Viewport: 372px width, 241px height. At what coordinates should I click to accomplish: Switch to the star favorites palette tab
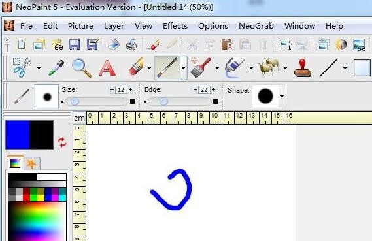pyautogui.click(x=32, y=163)
